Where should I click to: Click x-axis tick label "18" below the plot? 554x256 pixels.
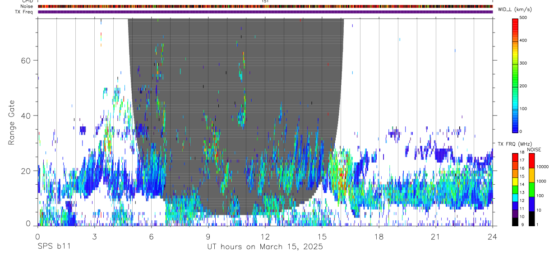pos(379,237)
